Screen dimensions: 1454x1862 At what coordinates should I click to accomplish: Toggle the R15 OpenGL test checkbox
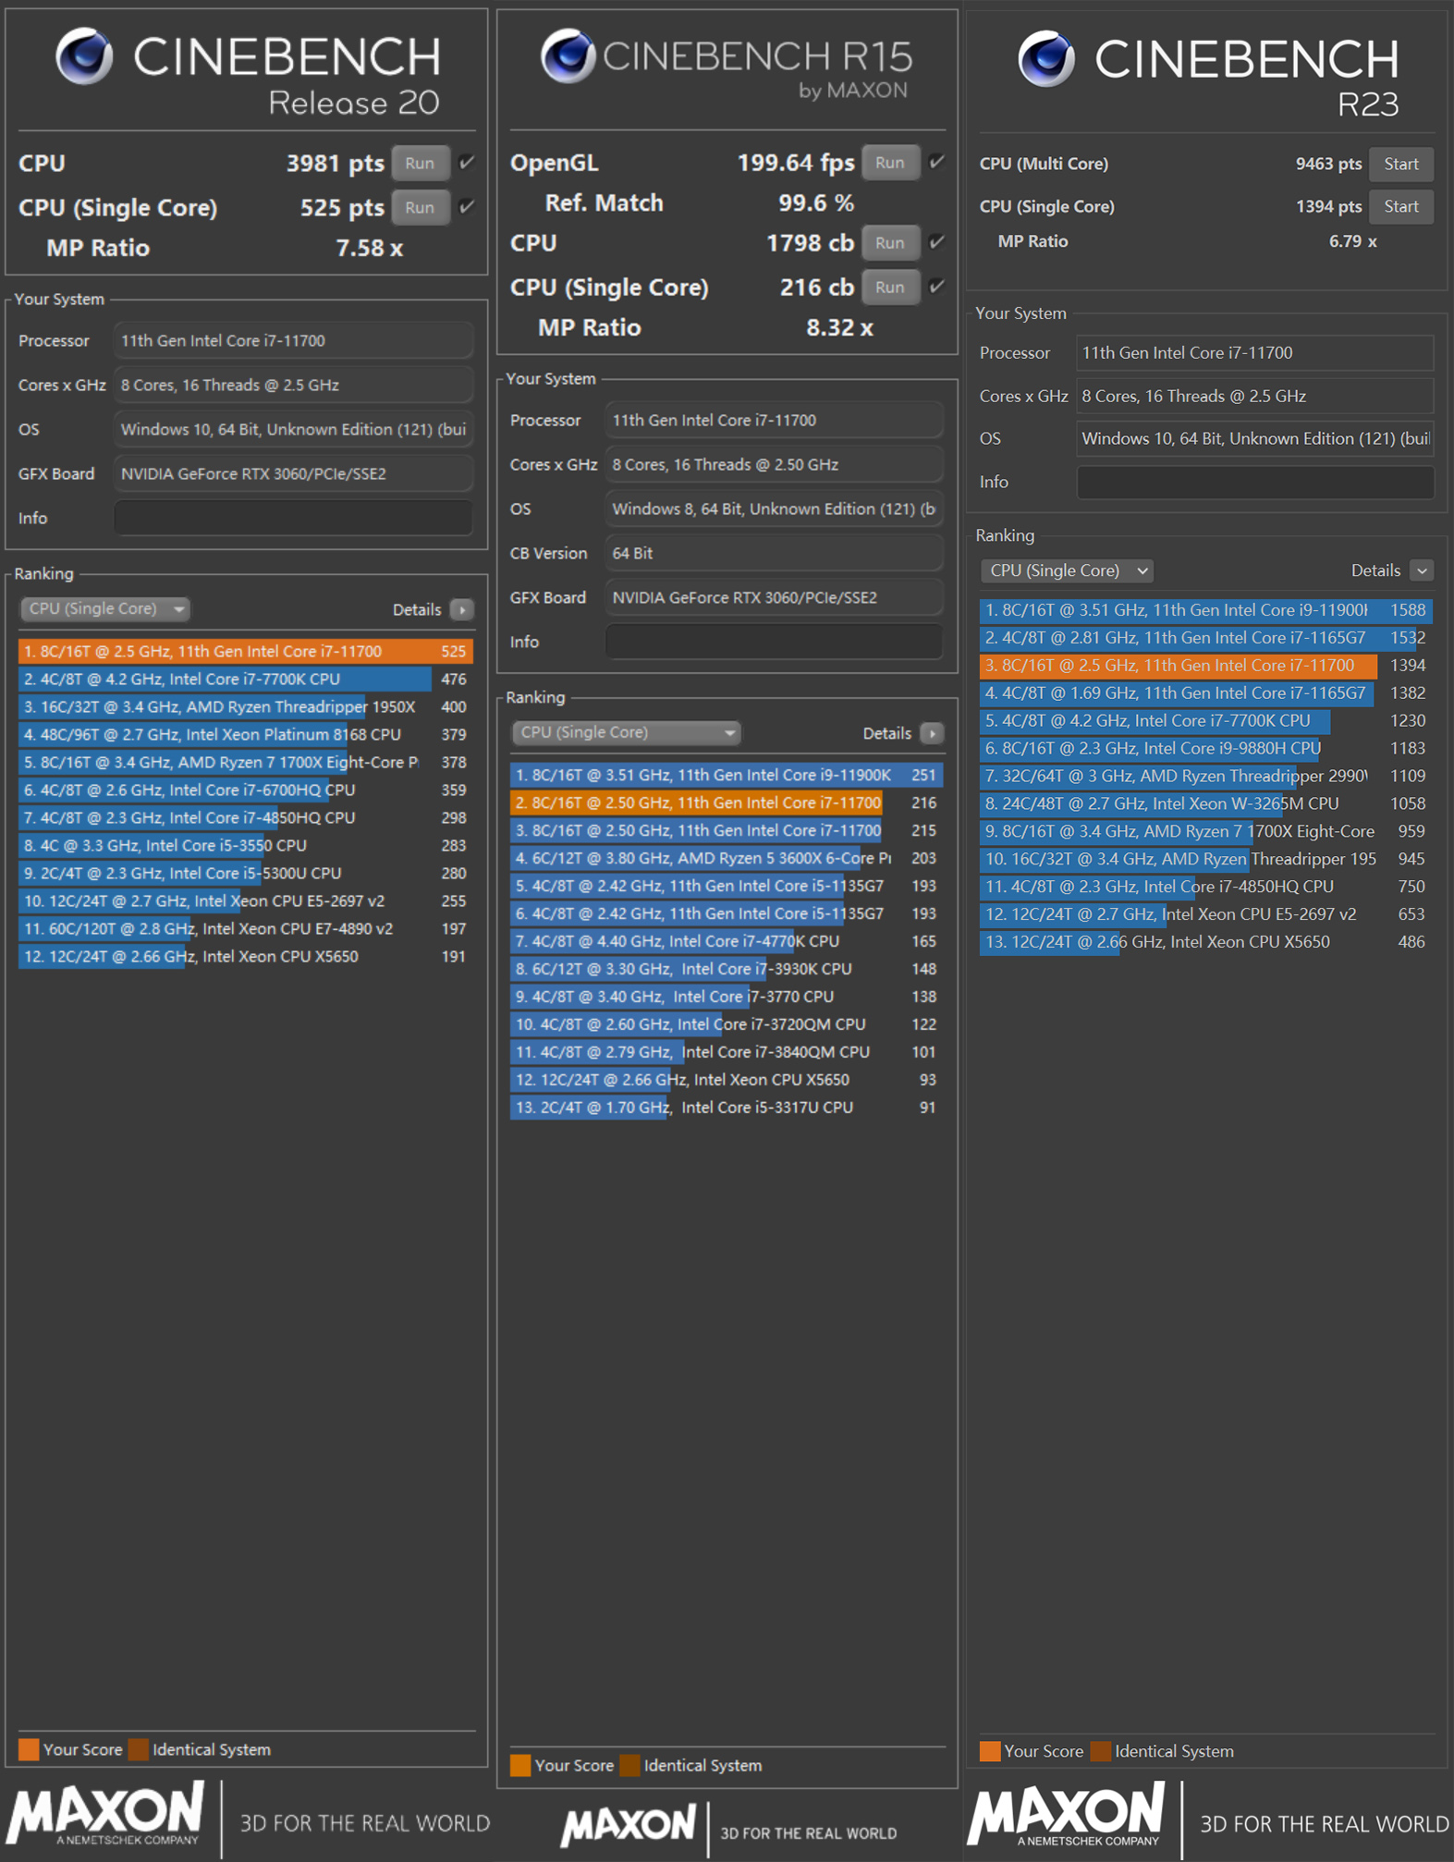pos(937,162)
